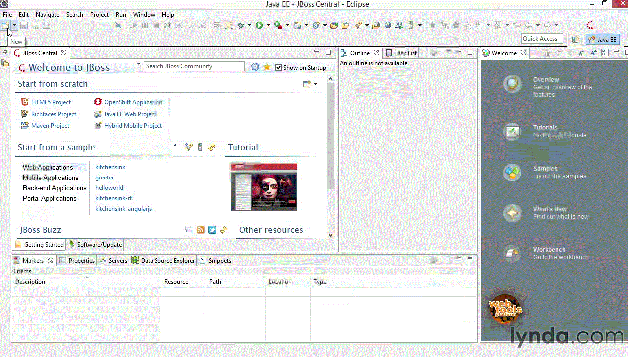The height and width of the screenshot is (357, 628).
Task: Open the Window menu
Action: click(x=144, y=14)
